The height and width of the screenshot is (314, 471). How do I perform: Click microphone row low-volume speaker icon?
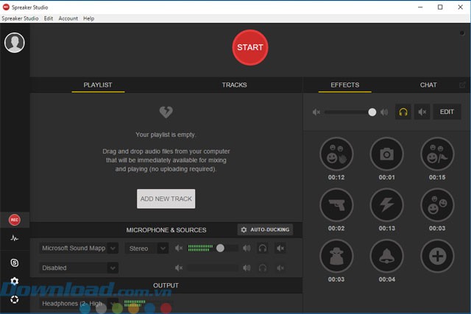tap(179, 248)
